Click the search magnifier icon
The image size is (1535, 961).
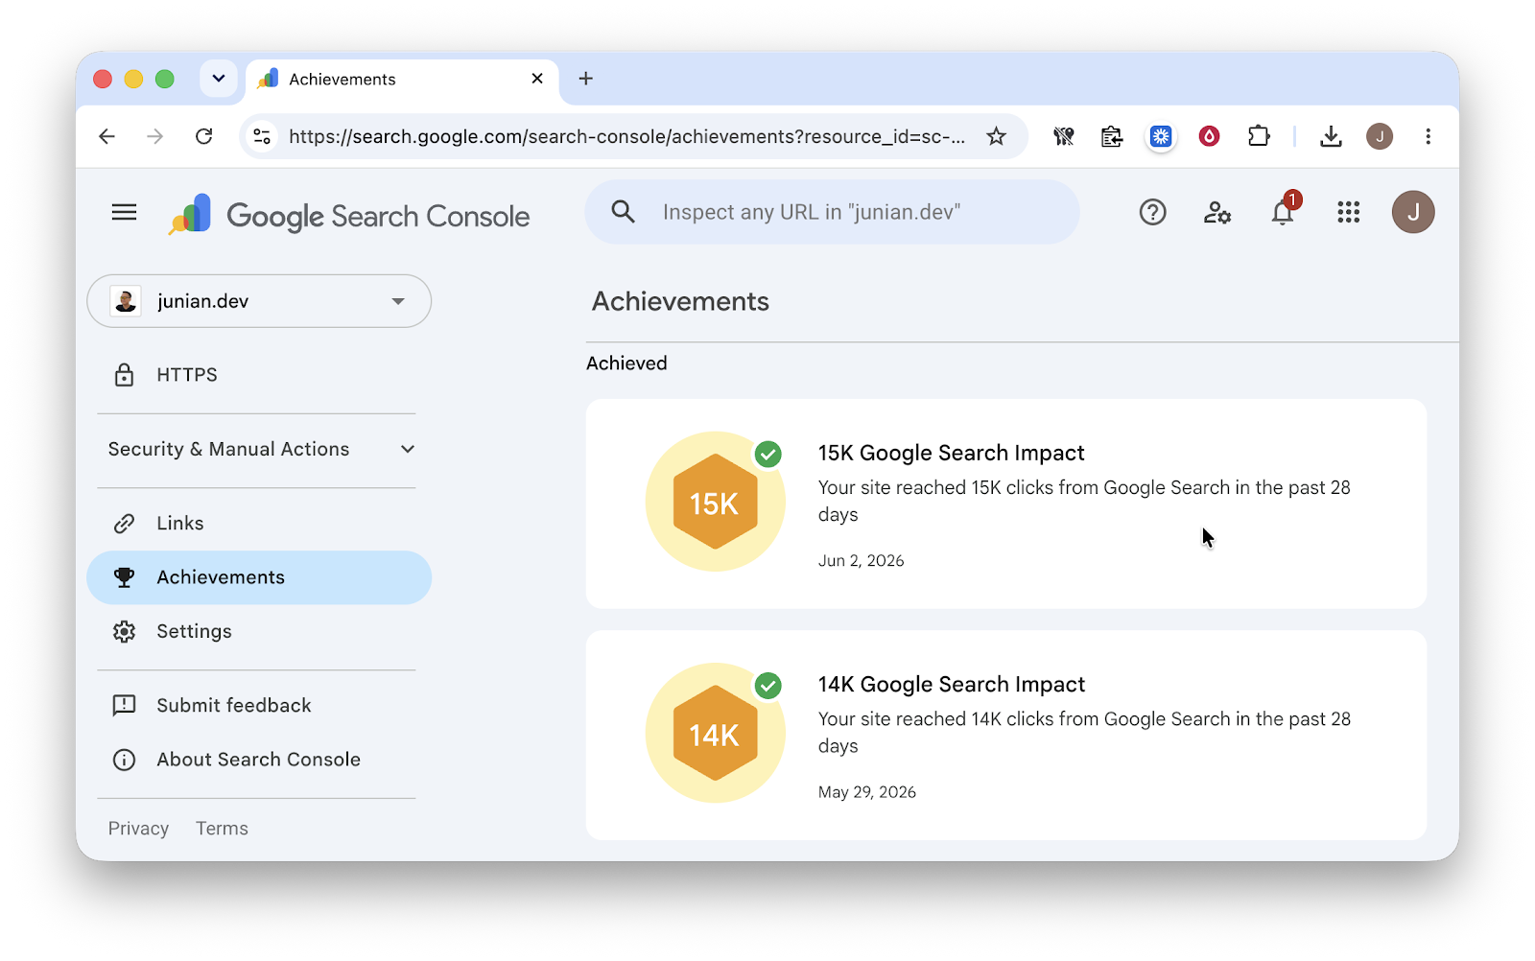(x=623, y=212)
